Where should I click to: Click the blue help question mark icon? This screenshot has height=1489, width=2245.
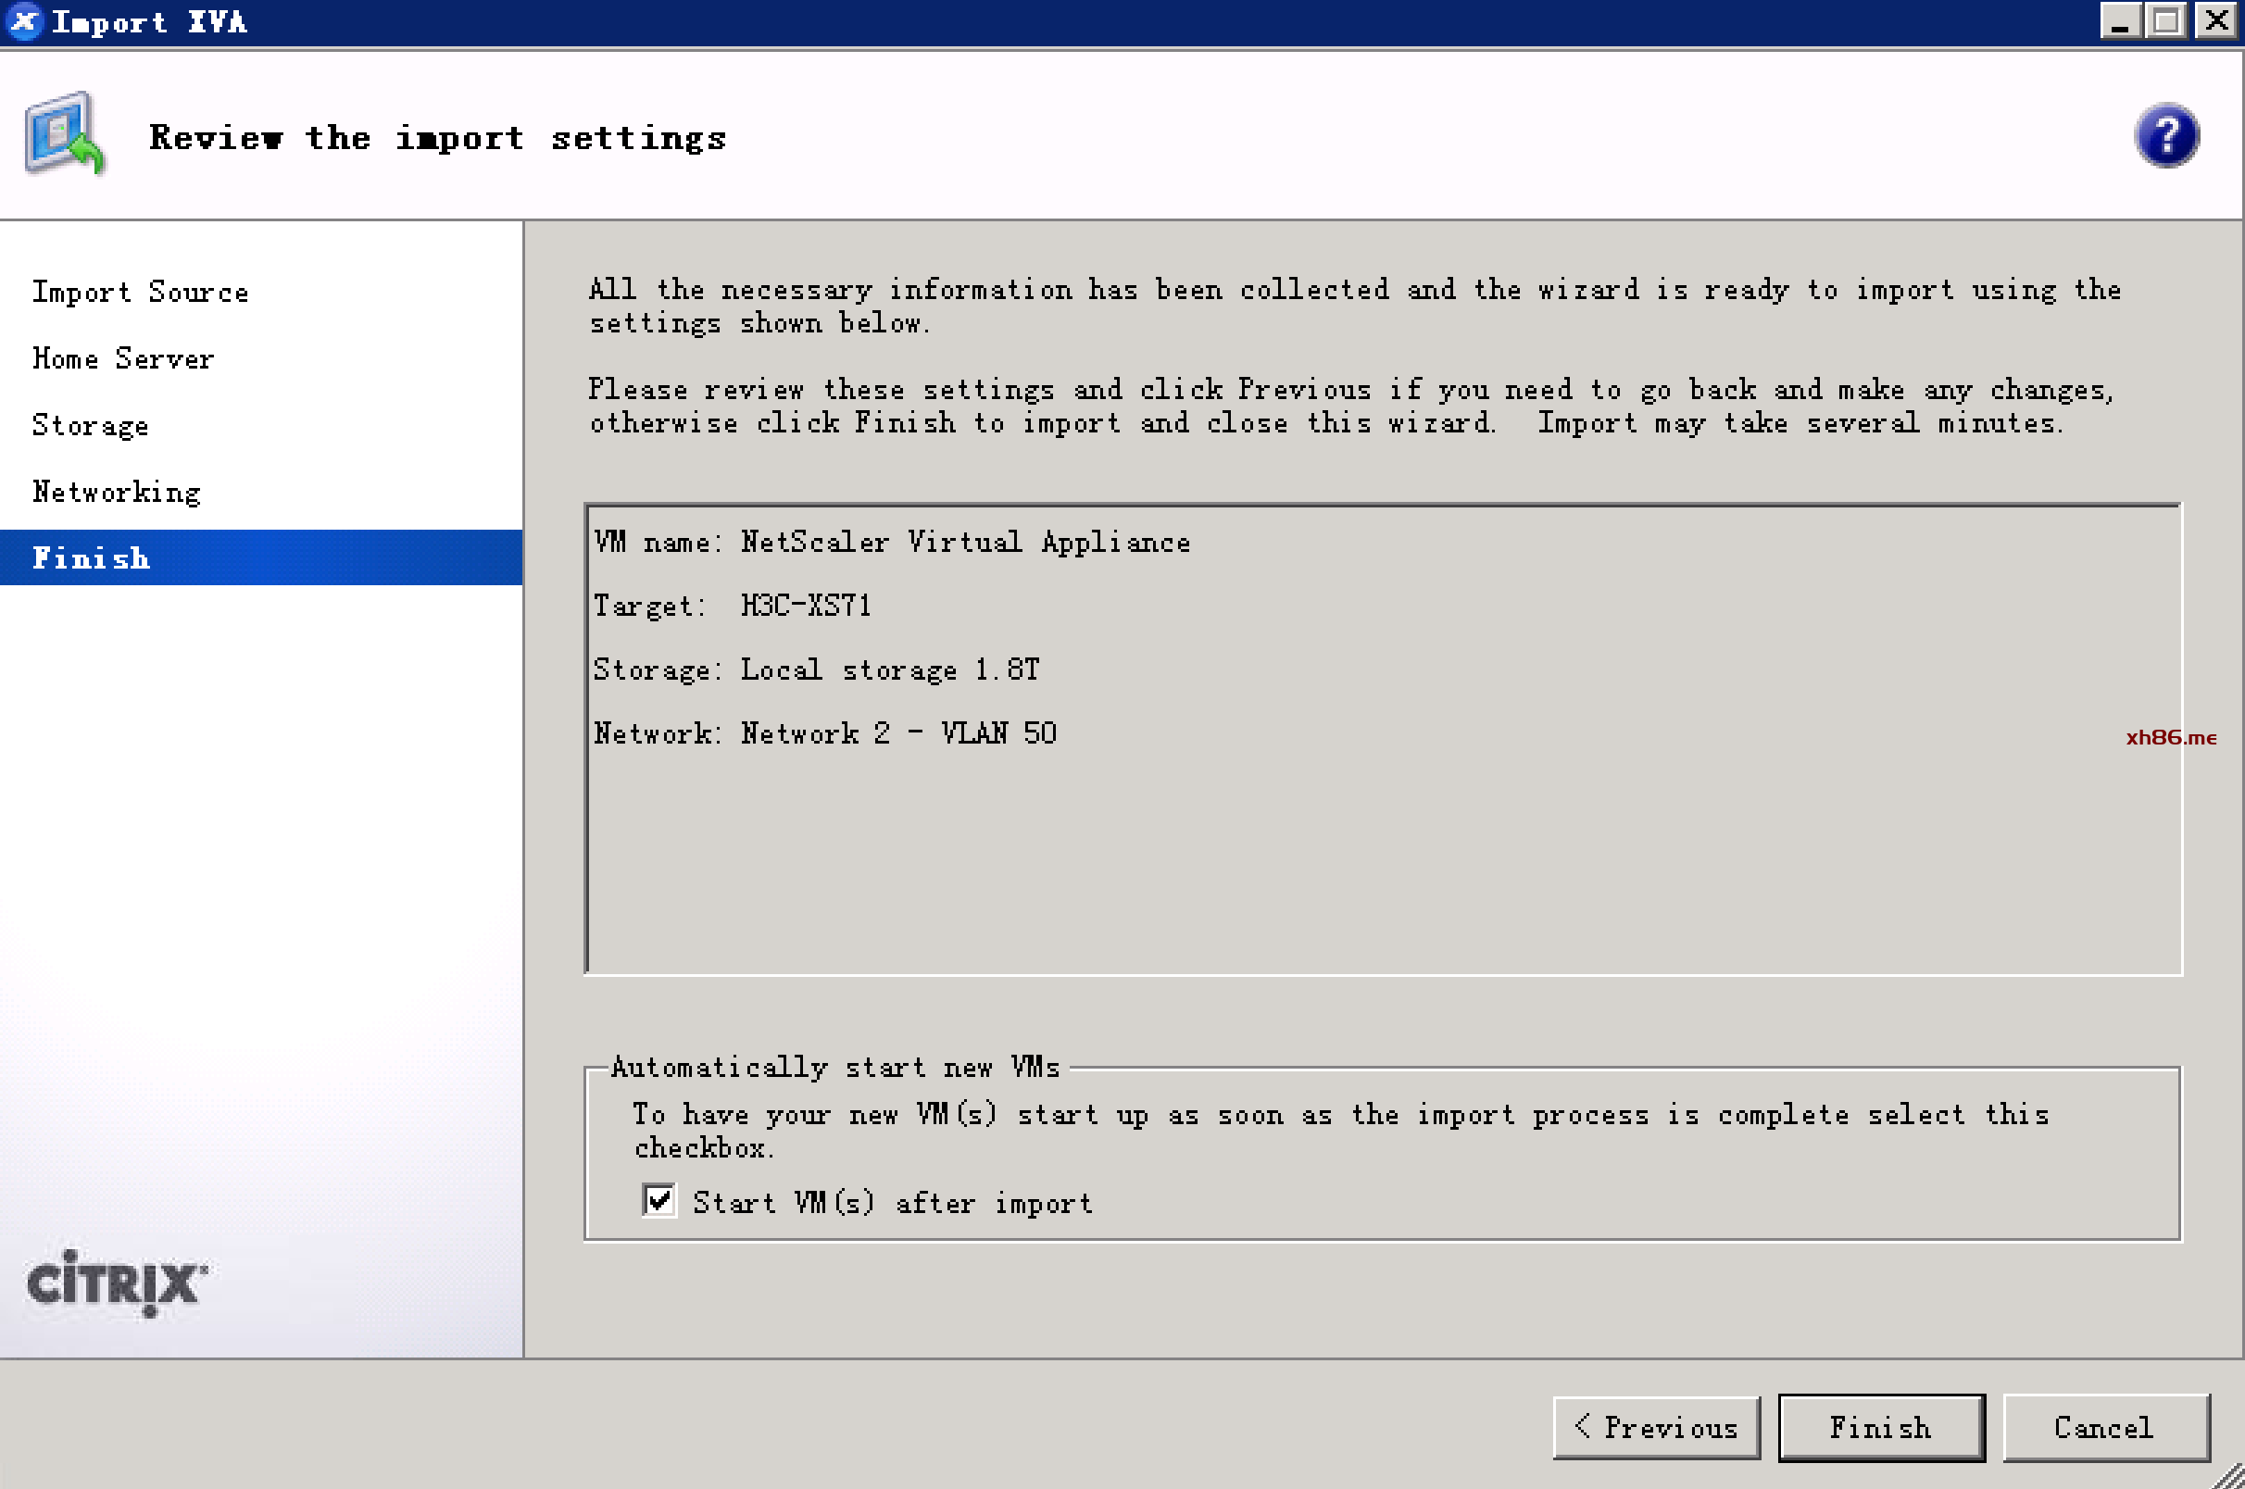coord(2166,136)
